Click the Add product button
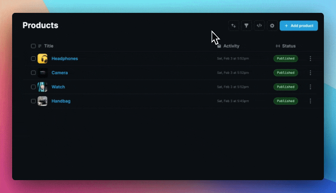Viewport: 336px width, 193px height. [x=299, y=26]
